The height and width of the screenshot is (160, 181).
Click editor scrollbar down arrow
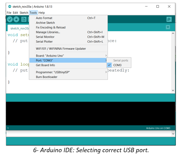tap(173, 90)
